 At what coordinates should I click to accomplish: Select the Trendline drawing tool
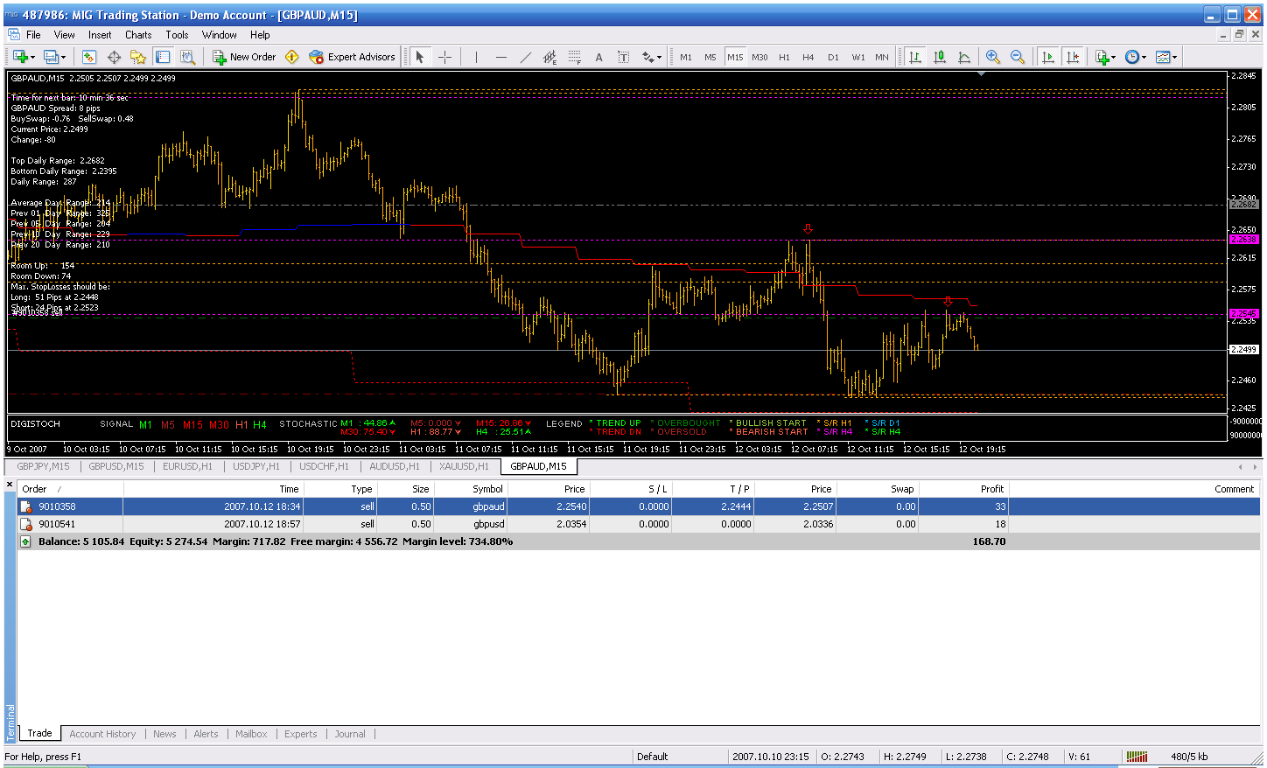point(525,57)
